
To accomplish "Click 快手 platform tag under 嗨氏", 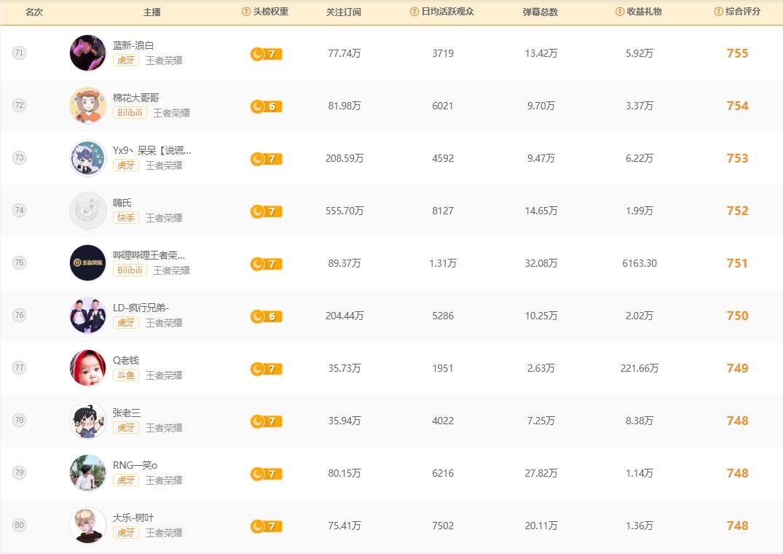I will 126,218.
